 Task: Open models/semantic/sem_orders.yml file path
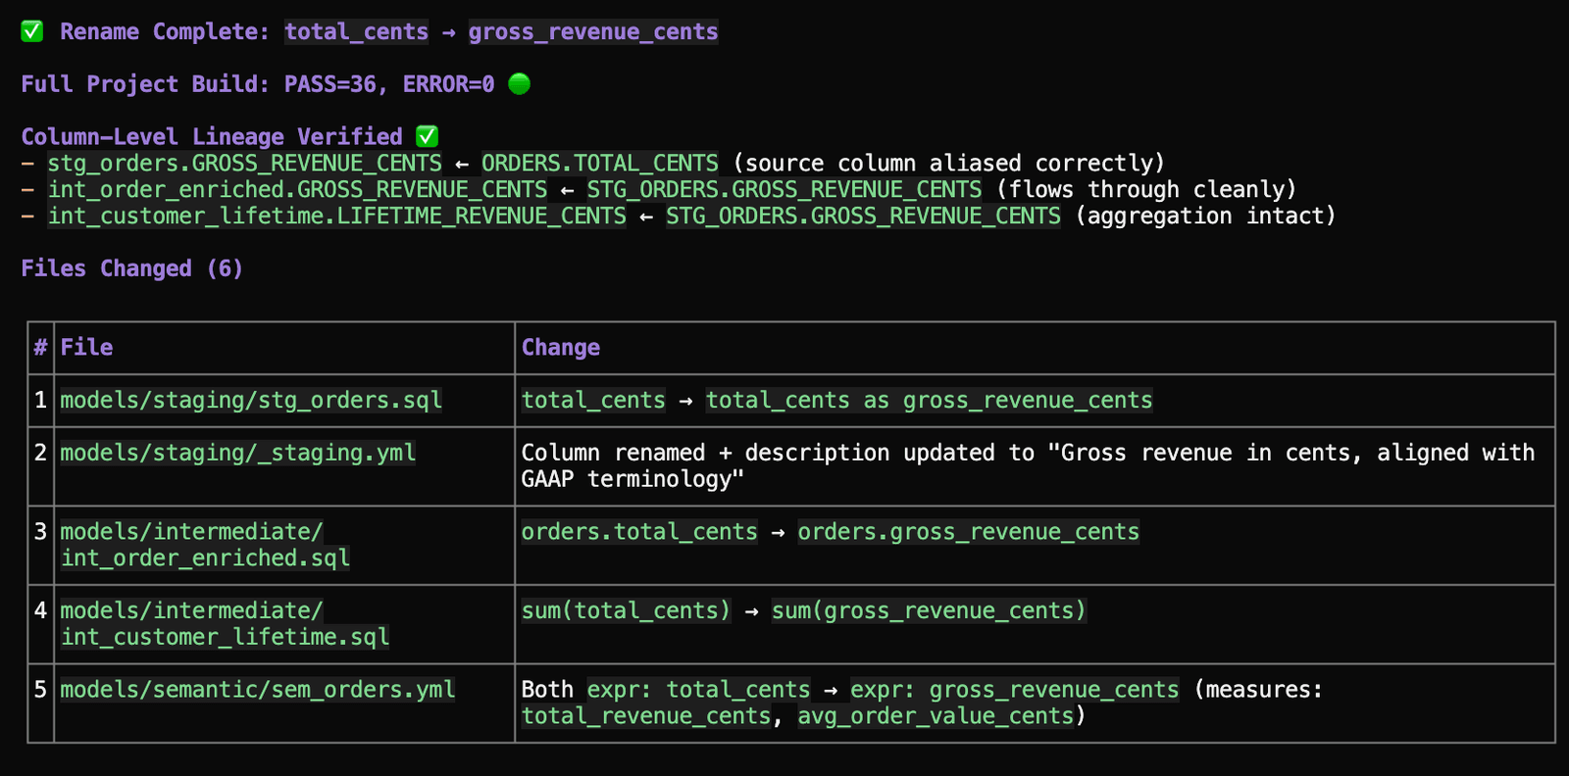258,690
